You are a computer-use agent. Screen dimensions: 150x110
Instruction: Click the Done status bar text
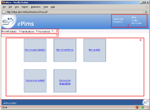click(5, 108)
